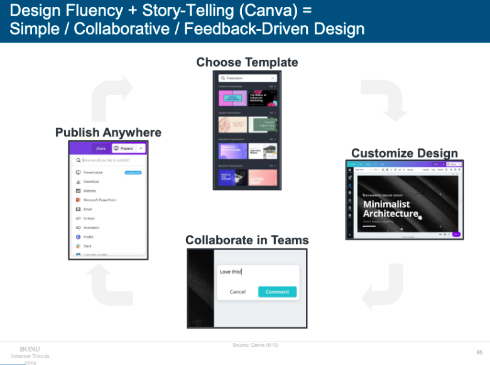Screen dimensions: 490x365
Task: Choose the Slack icon in publish menu
Action: [78, 246]
